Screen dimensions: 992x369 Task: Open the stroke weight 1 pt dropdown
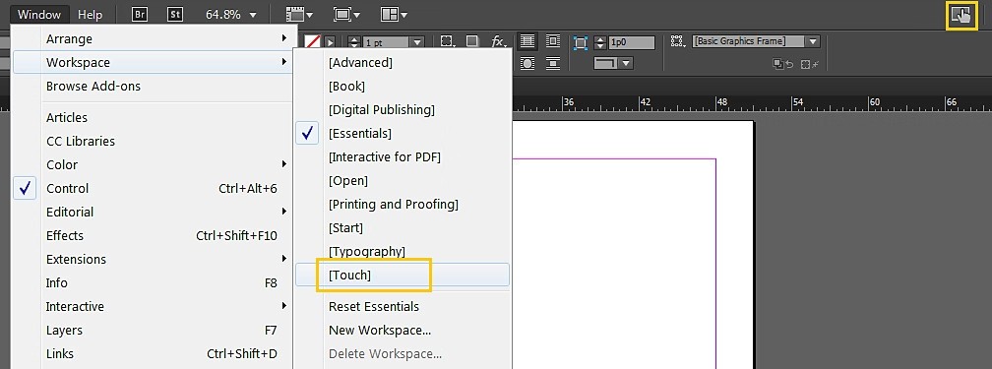click(x=417, y=42)
